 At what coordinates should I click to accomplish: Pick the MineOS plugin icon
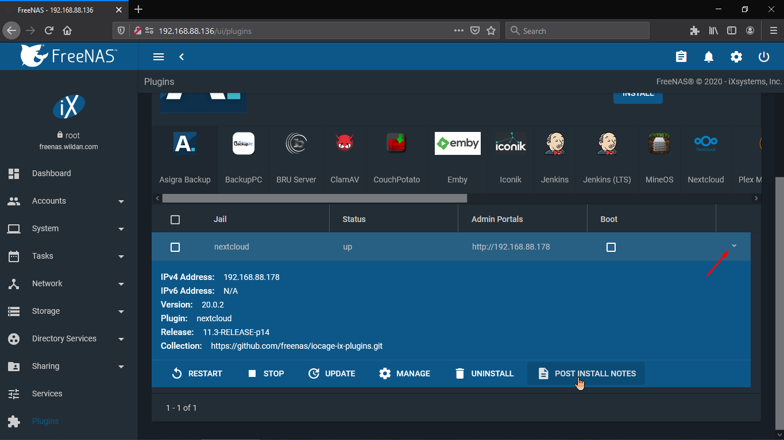[x=659, y=143]
